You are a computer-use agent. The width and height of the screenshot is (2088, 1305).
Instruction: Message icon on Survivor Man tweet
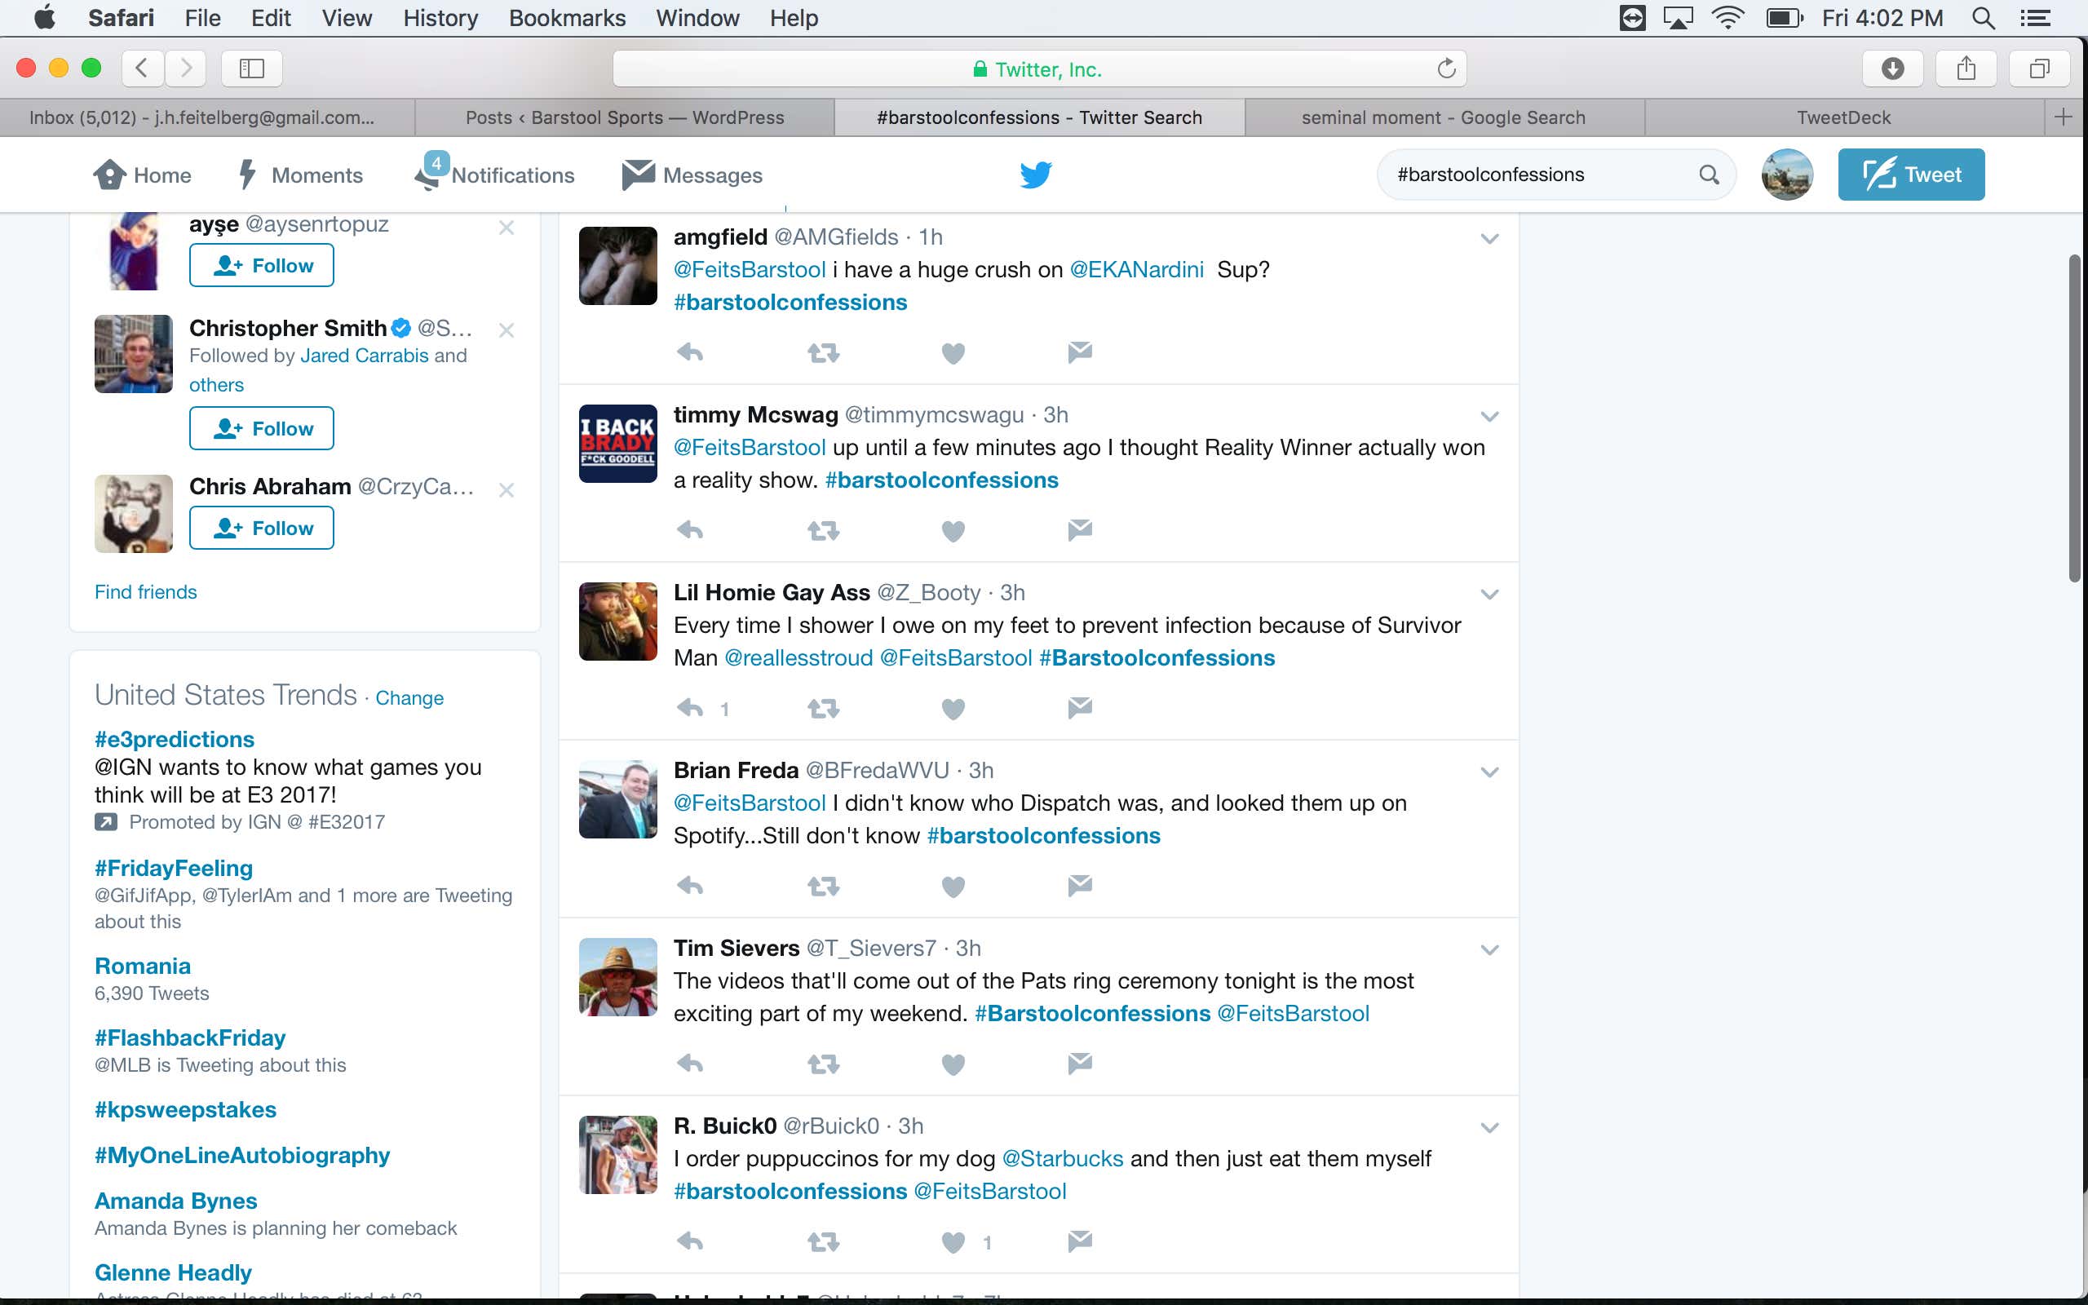[x=1079, y=707]
